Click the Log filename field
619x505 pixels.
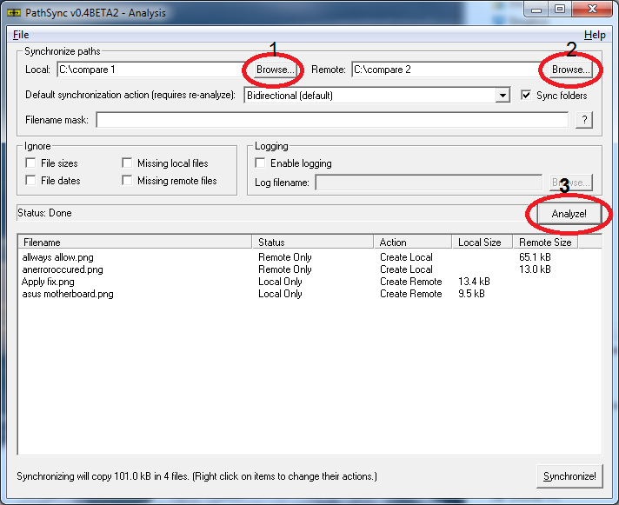click(429, 183)
